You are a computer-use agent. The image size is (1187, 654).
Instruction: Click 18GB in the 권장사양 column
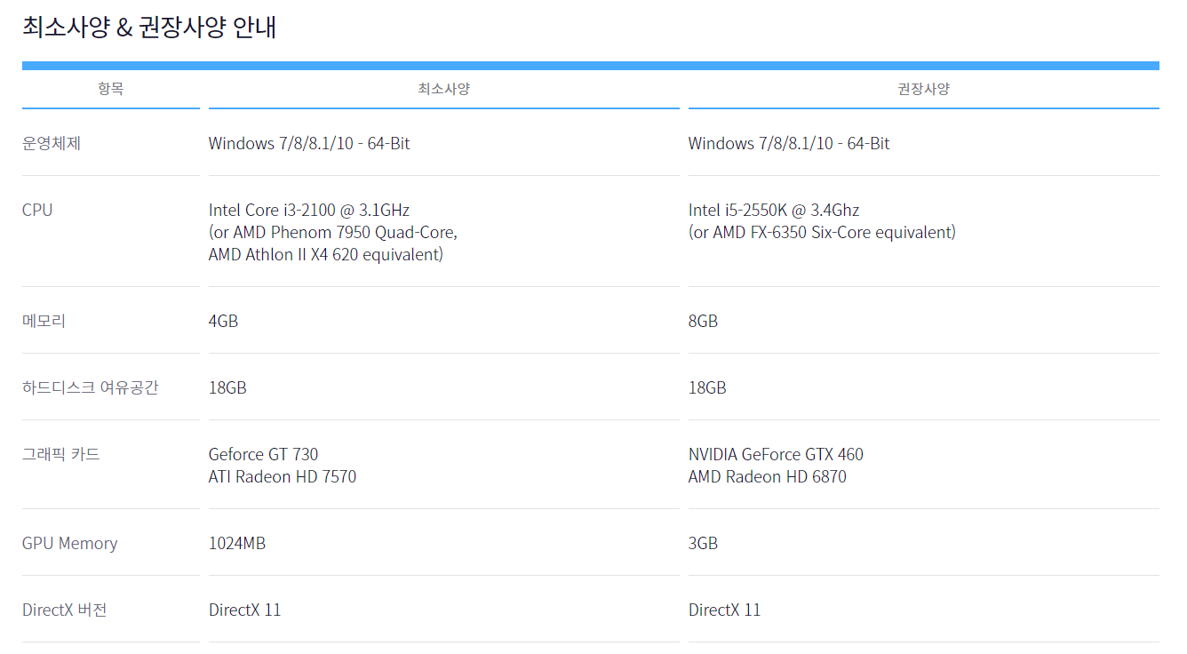708,387
